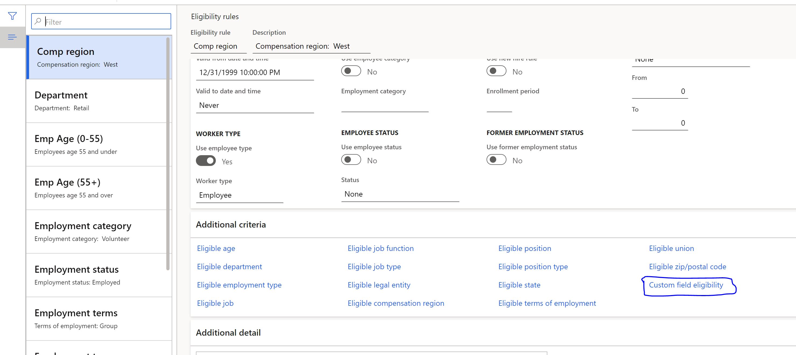796x355 pixels.
Task: Select the Department eligibility rule
Action: click(x=97, y=100)
